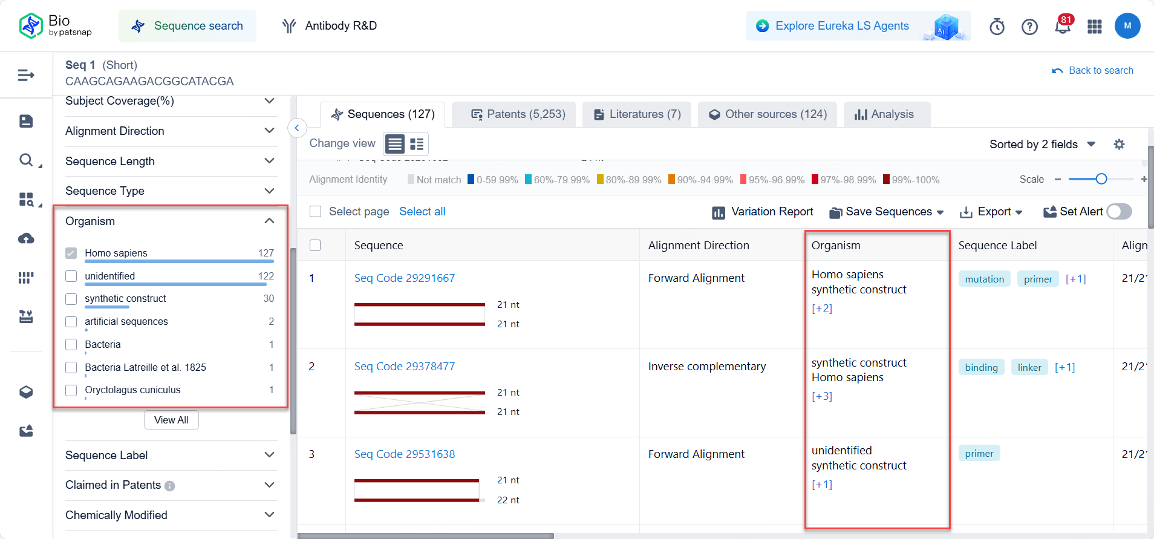Open the help question mark icon
The height and width of the screenshot is (539, 1154).
pos(1029,27)
